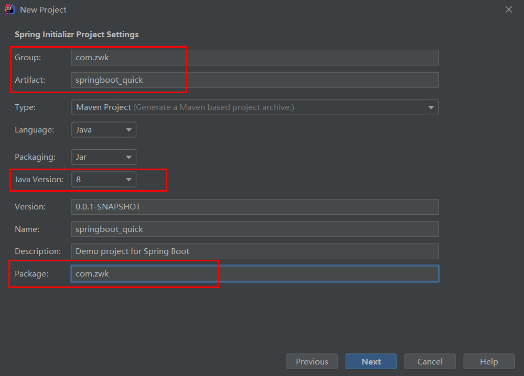The height and width of the screenshot is (376, 524).
Task: Click the Spring Initializr Project Settings heading
Action: [x=77, y=35]
